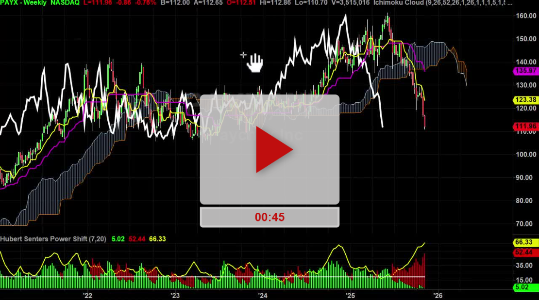Click the '22 year mark on time axis

(x=87, y=295)
